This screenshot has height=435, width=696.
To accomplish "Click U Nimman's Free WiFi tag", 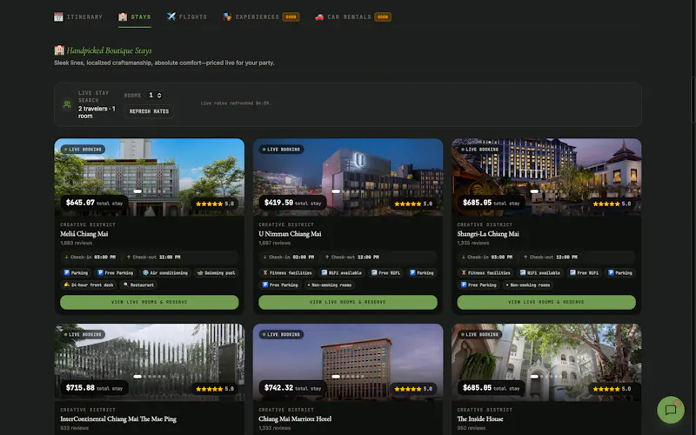I will point(385,273).
